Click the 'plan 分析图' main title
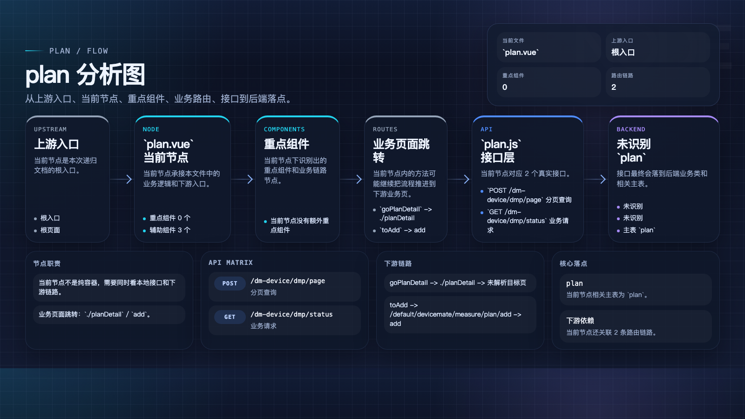 click(85, 74)
